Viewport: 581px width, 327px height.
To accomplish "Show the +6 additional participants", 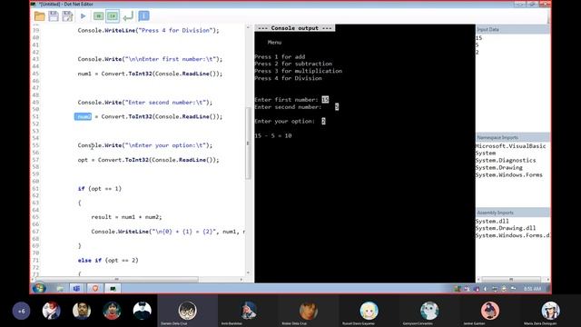I will click(x=21, y=311).
